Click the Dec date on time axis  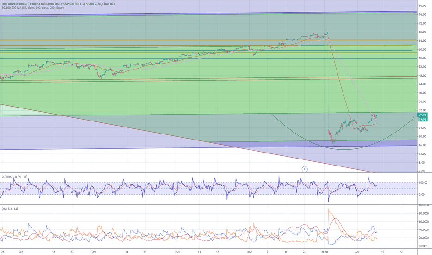pos(250,252)
